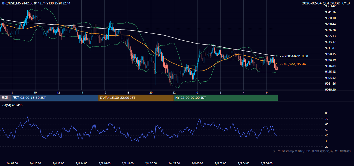Click price axis label 9168.49
The height and width of the screenshot is (166, 354).
[x=330, y=60]
